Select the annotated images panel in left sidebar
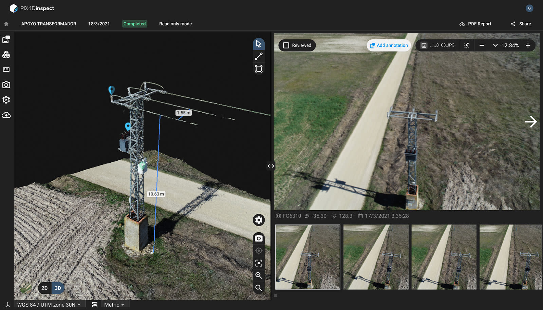This screenshot has width=543, height=310. click(x=6, y=39)
